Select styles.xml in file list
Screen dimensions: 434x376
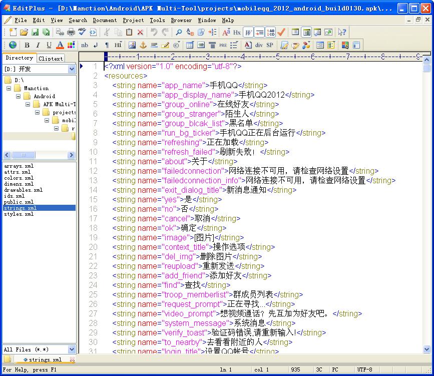[19, 214]
